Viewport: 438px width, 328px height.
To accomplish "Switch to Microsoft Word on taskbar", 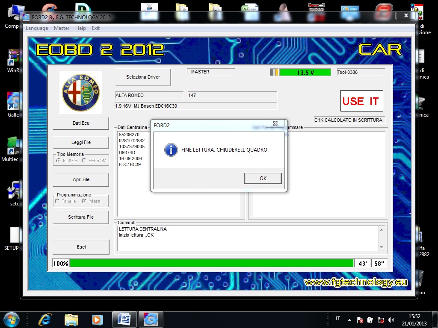I will [124, 319].
